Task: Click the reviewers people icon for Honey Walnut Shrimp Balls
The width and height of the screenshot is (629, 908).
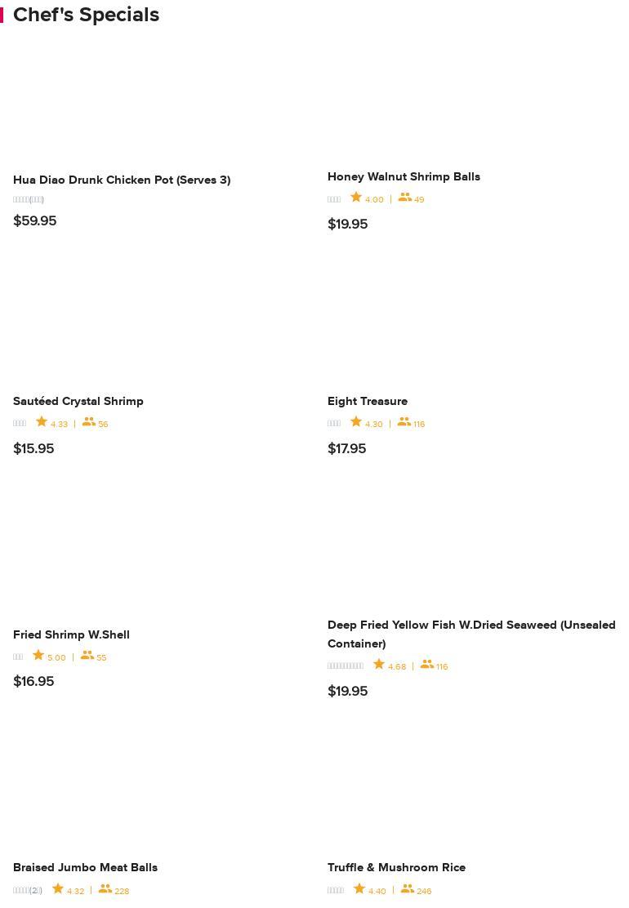Action: 405,198
